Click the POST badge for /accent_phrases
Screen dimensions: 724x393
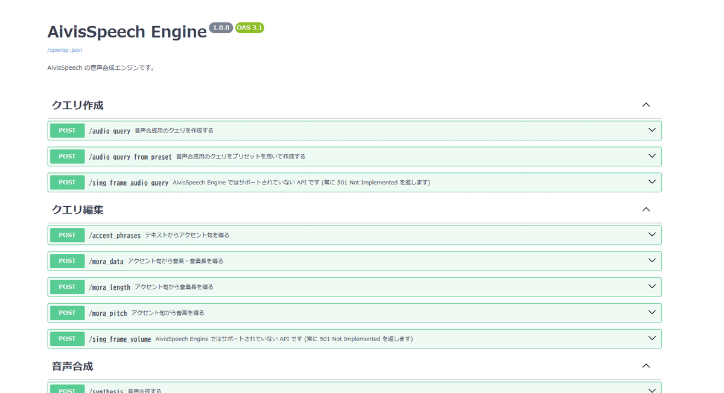(x=67, y=234)
